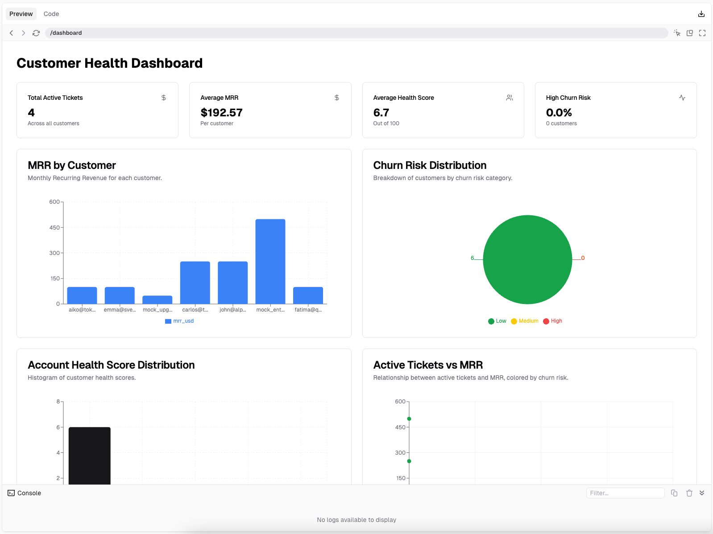This screenshot has height=534, width=713.
Task: Click the carlos@t bar in MRR chart
Action: pos(195,283)
